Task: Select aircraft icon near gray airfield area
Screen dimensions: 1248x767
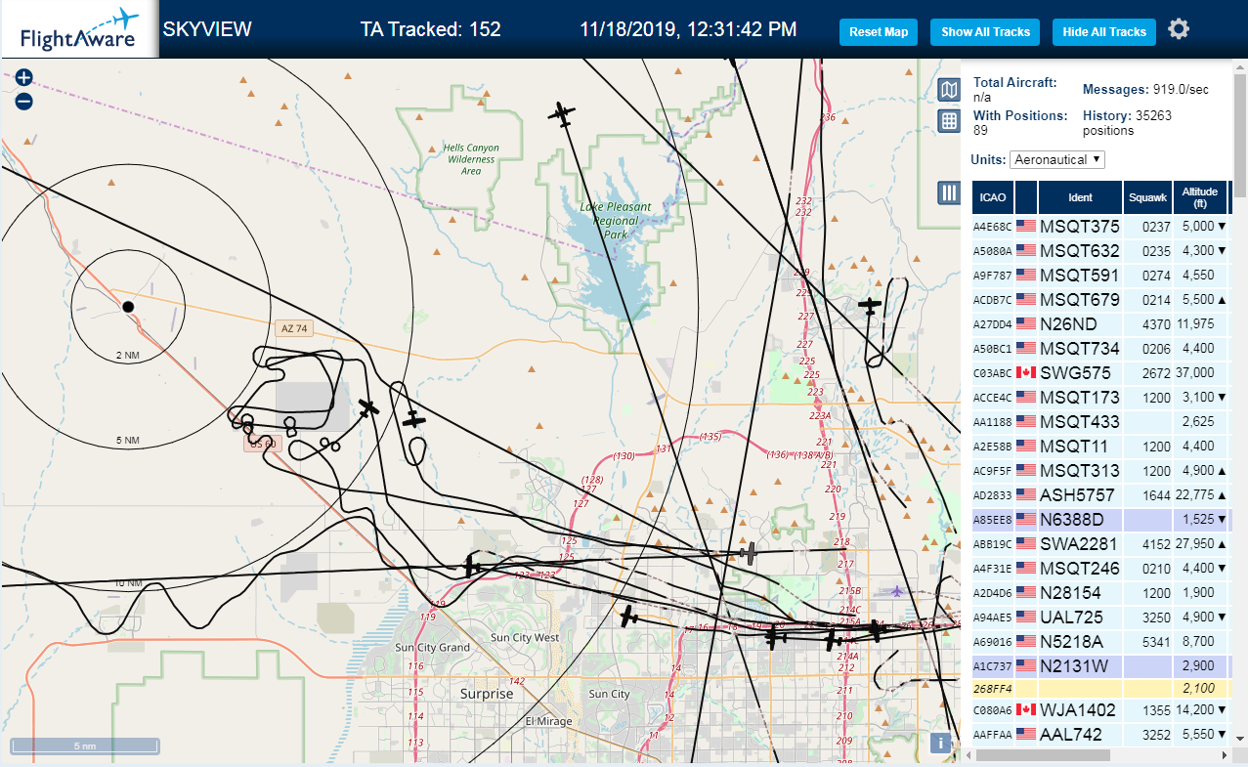Action: [368, 407]
